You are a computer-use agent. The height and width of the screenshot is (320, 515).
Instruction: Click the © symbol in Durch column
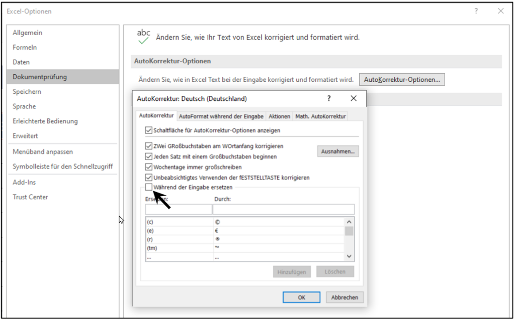217,222
